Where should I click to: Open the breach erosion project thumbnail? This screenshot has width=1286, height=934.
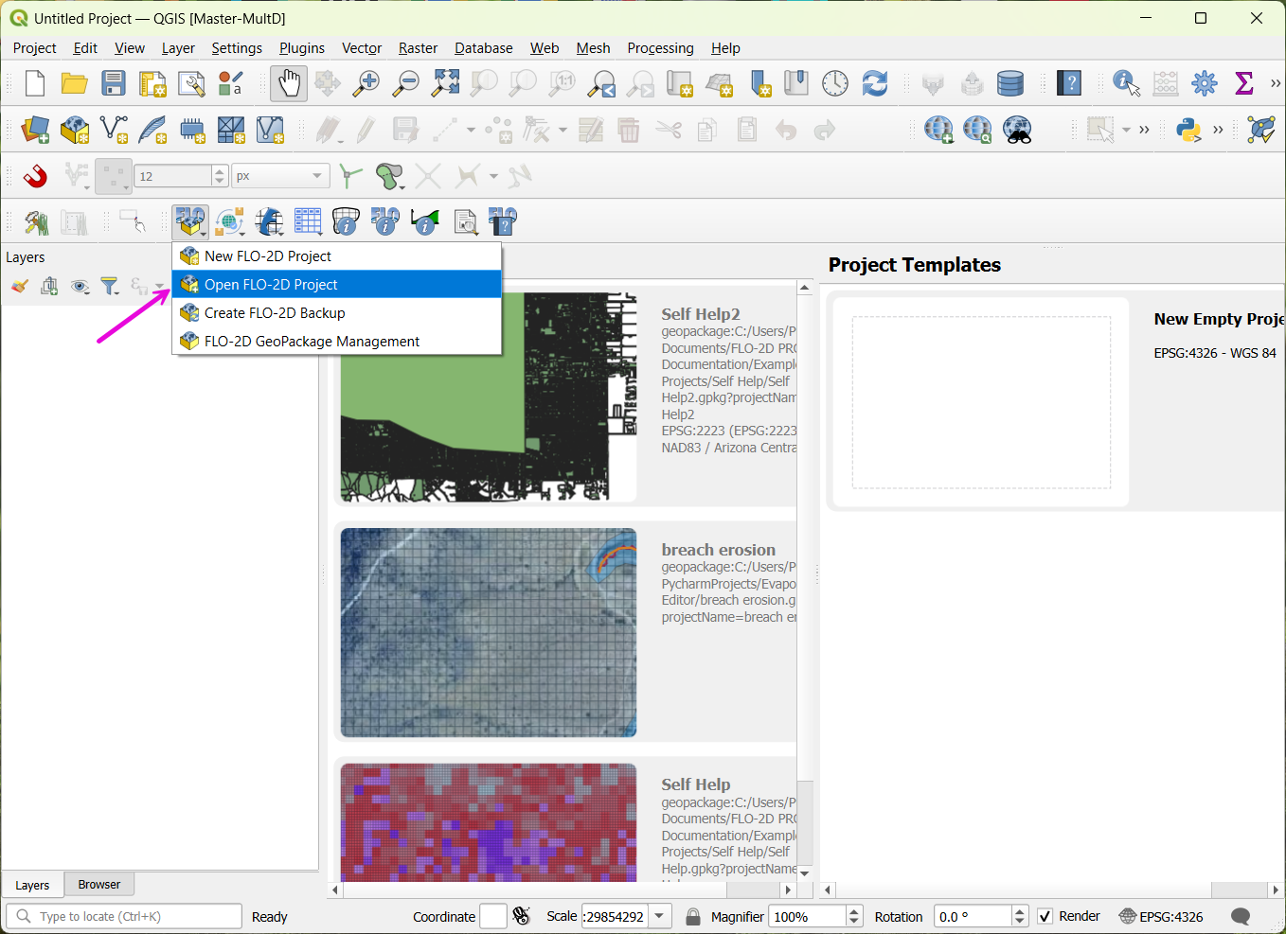tap(488, 632)
